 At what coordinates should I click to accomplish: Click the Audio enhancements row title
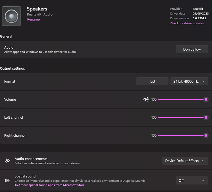click(31, 159)
